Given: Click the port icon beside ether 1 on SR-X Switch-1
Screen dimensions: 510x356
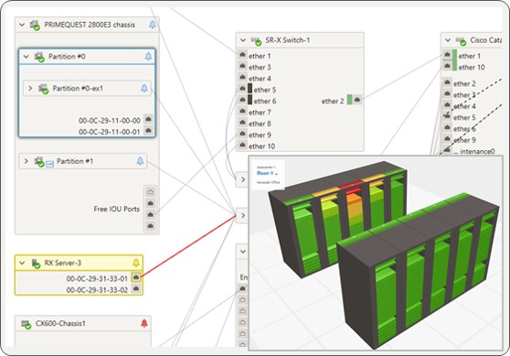Looking at the screenshot, I should click(242, 55).
